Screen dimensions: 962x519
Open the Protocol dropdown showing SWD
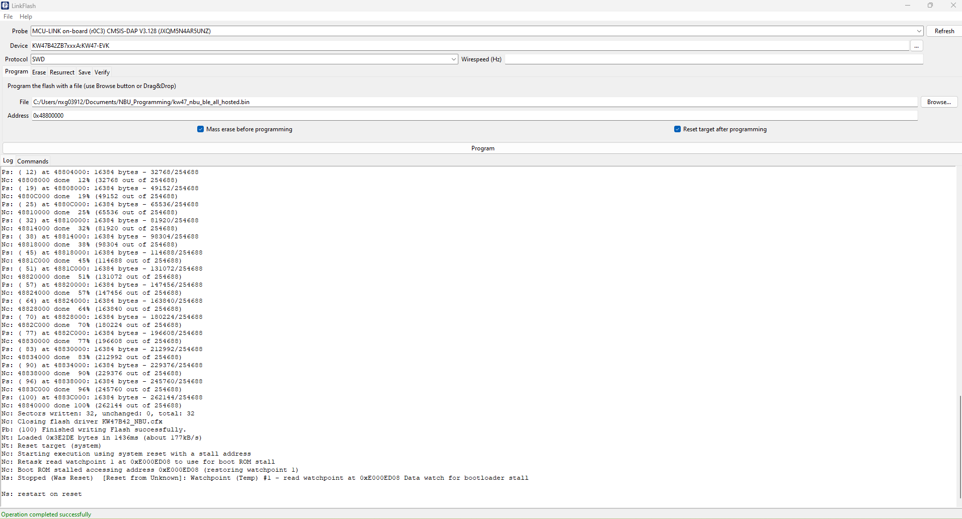tap(453, 59)
